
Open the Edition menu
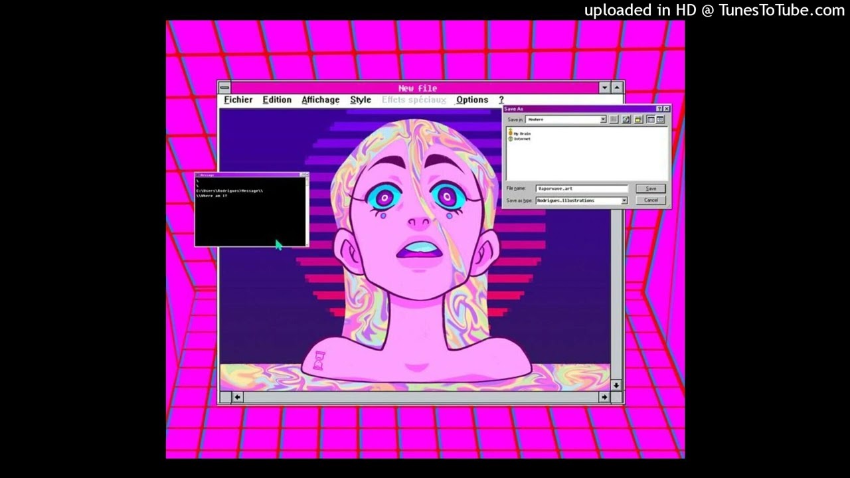click(277, 100)
